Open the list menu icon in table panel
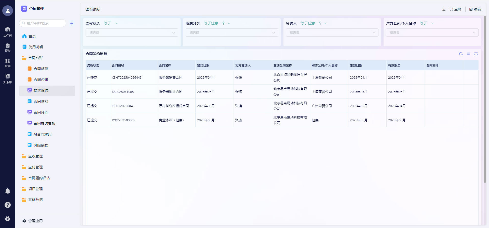This screenshot has height=228, width=489. click(468, 54)
